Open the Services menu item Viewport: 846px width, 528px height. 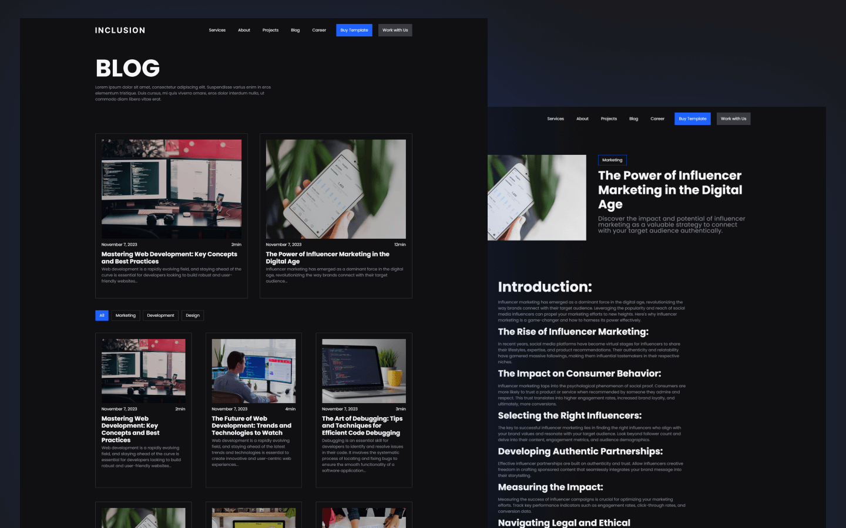click(x=217, y=30)
